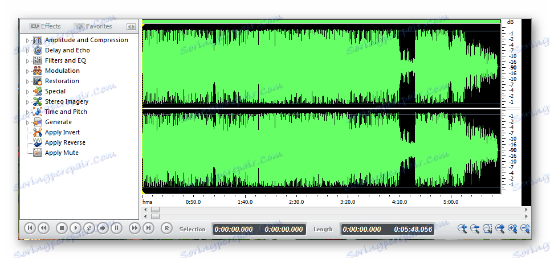Click the dB label on the amplitude scale
Viewport: 550px width, 258px height.
coord(510,22)
